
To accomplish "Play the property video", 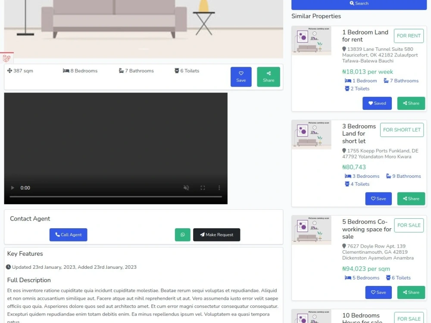I will [x=12, y=188].
